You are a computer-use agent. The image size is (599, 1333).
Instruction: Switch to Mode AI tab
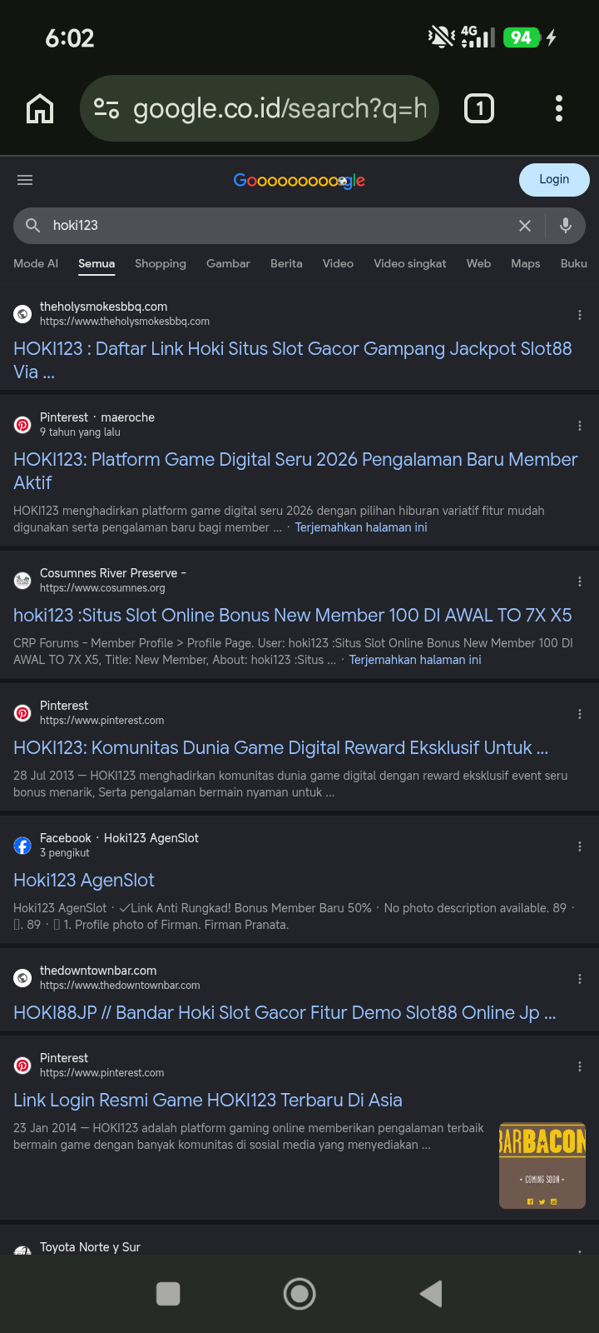point(36,263)
